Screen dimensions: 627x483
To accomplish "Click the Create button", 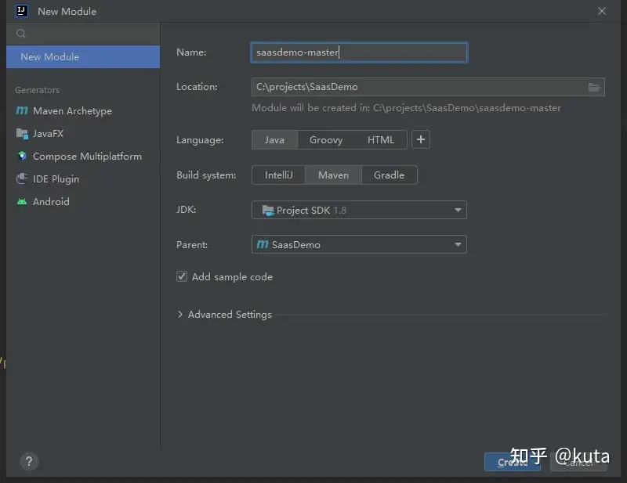I will pyautogui.click(x=513, y=462).
